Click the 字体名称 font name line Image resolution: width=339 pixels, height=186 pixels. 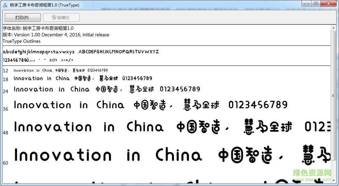[x=38, y=28]
